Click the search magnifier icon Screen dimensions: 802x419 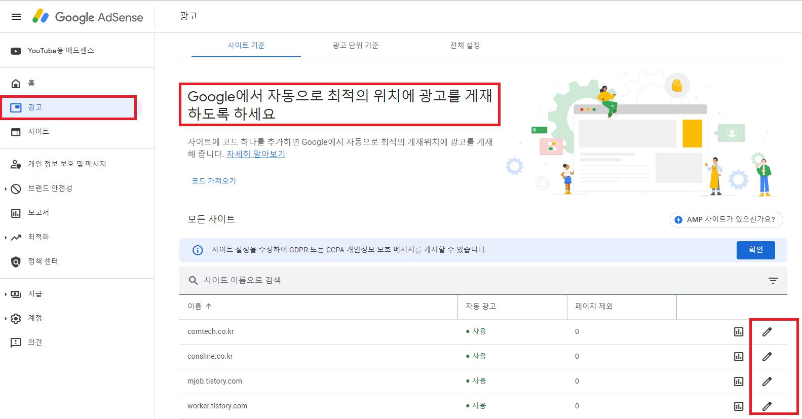tap(193, 281)
